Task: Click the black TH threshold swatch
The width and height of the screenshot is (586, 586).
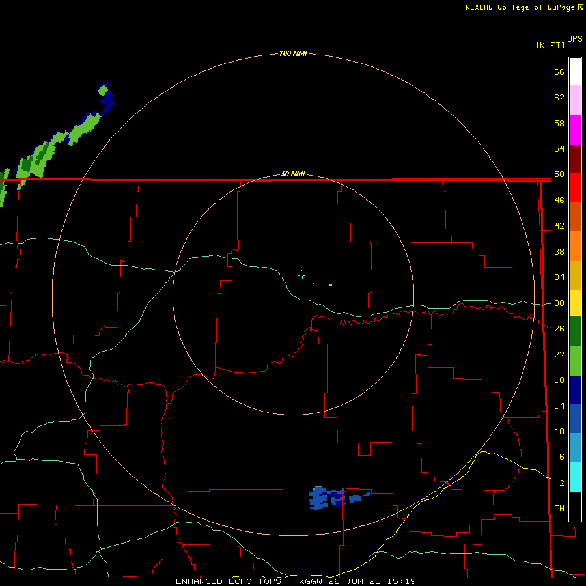Action: click(575, 507)
